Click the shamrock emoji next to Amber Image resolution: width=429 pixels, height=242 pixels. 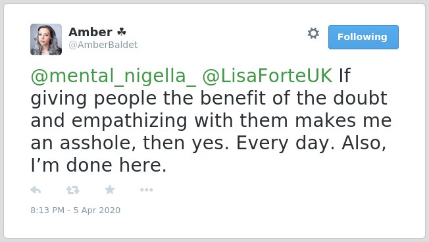click(x=122, y=32)
